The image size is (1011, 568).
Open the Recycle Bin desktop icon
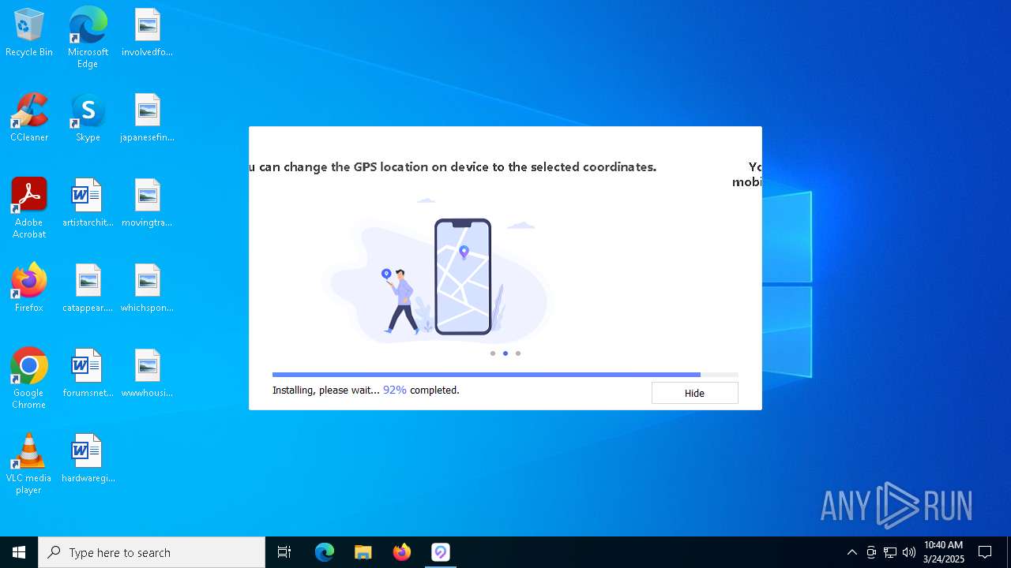[x=29, y=33]
